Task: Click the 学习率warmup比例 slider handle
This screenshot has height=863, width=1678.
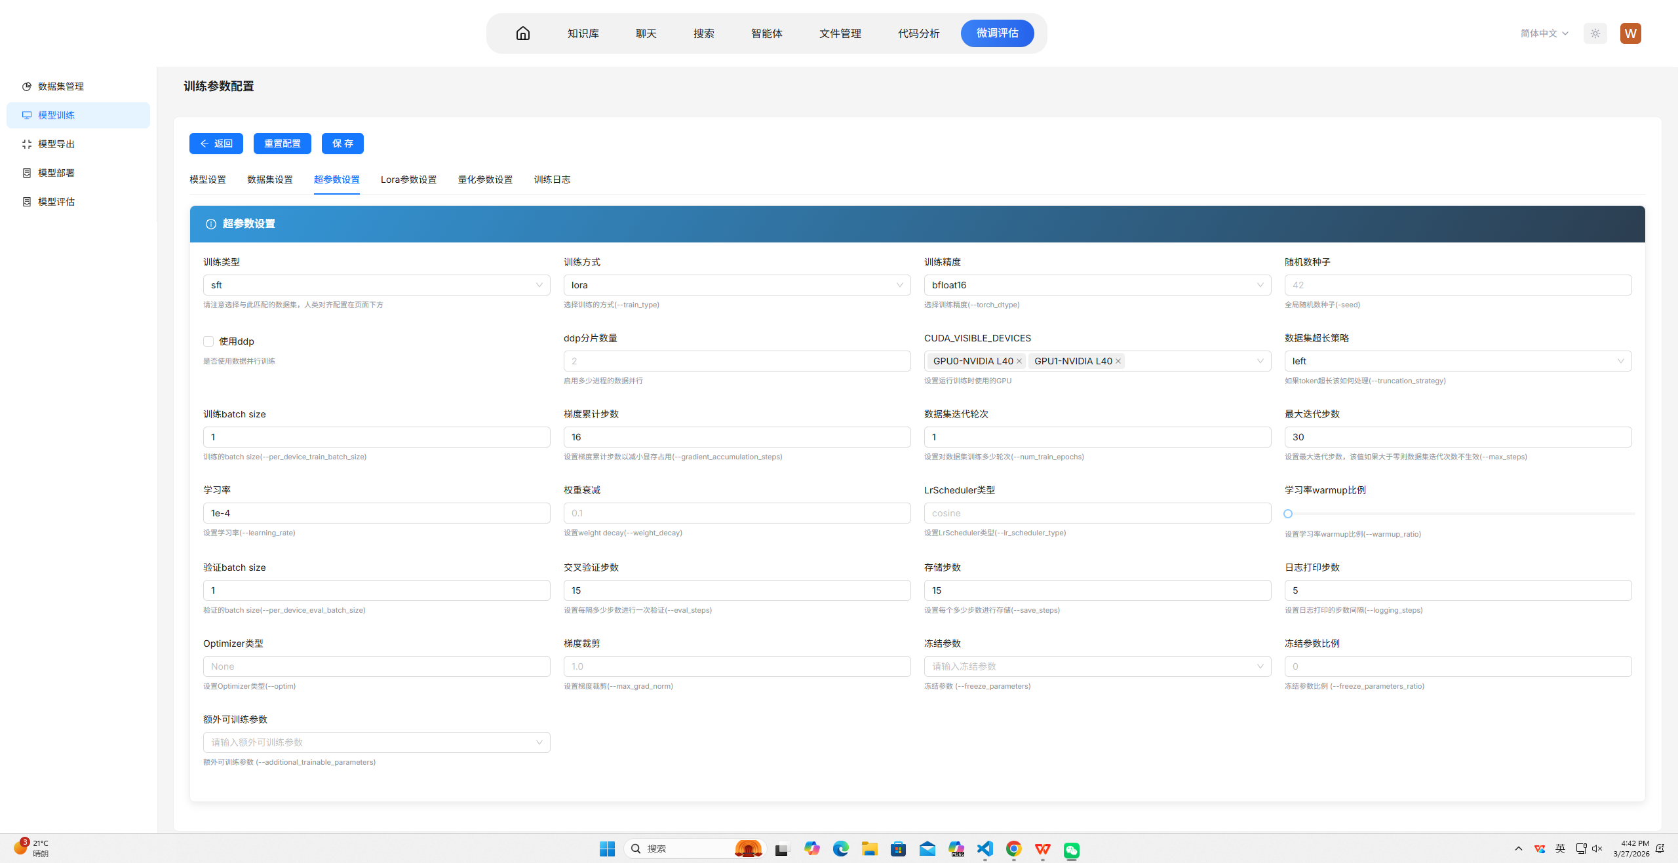Action: click(1288, 514)
